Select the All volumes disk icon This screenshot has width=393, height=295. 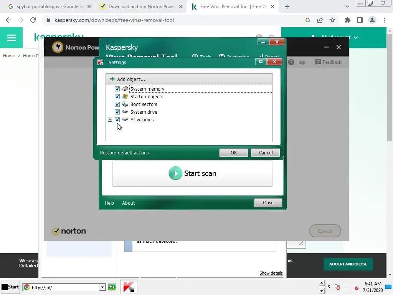pos(125,119)
